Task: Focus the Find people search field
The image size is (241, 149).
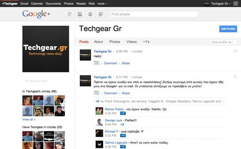Action: [x=154, y=14]
